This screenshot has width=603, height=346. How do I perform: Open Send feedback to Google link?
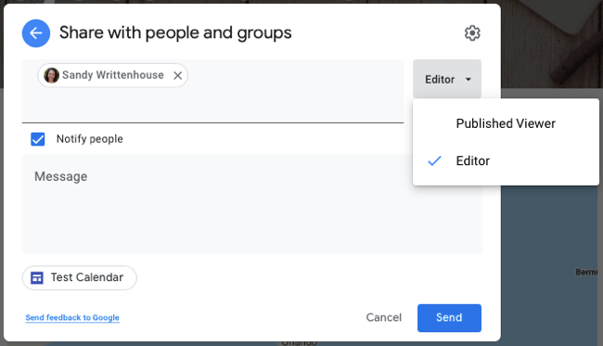click(72, 317)
